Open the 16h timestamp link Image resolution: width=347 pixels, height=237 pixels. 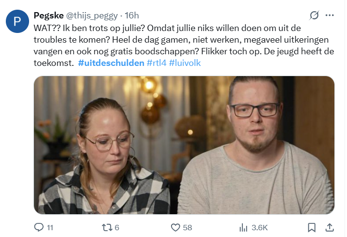132,16
